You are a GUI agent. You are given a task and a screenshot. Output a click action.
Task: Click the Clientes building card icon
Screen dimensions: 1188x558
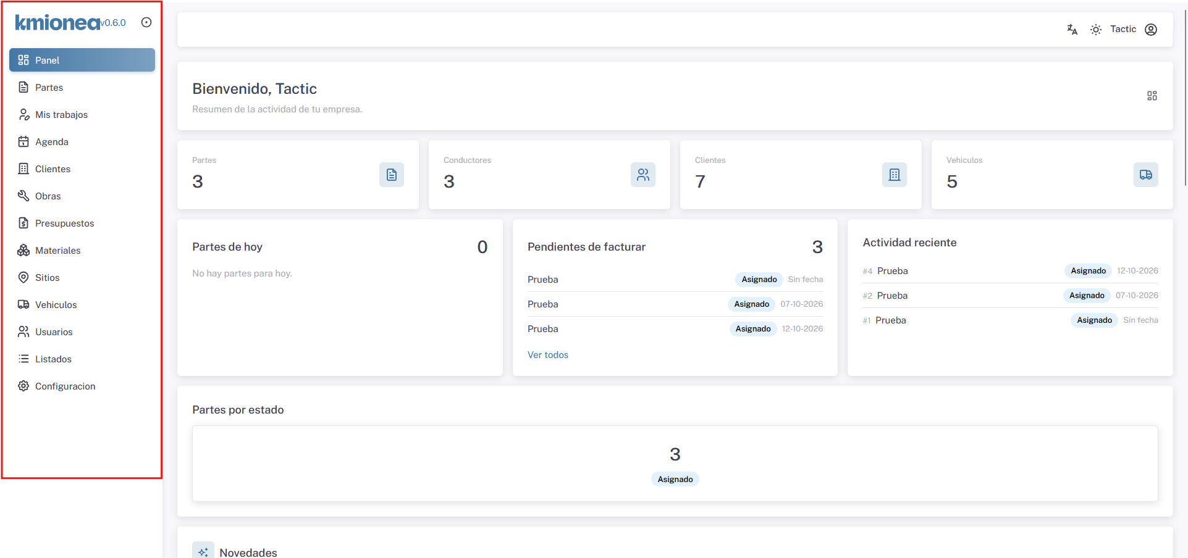coord(895,175)
